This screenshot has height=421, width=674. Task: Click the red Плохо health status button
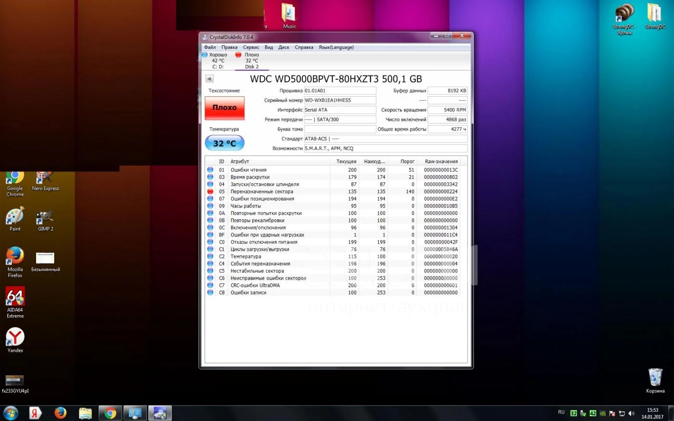225,108
